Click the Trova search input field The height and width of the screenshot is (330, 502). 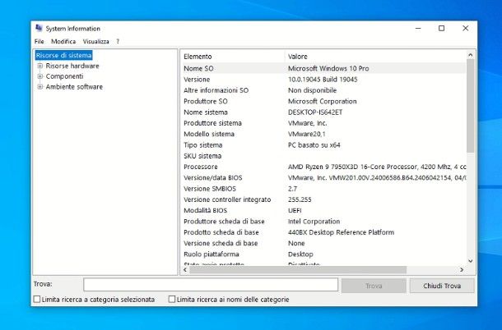pyautogui.click(x=211, y=285)
